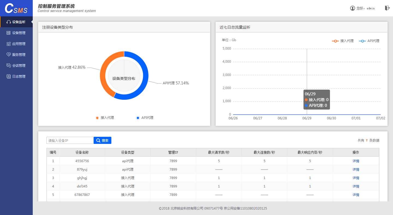Click the 您好, admin greeting text
393x215 pixels.
coord(366,8)
